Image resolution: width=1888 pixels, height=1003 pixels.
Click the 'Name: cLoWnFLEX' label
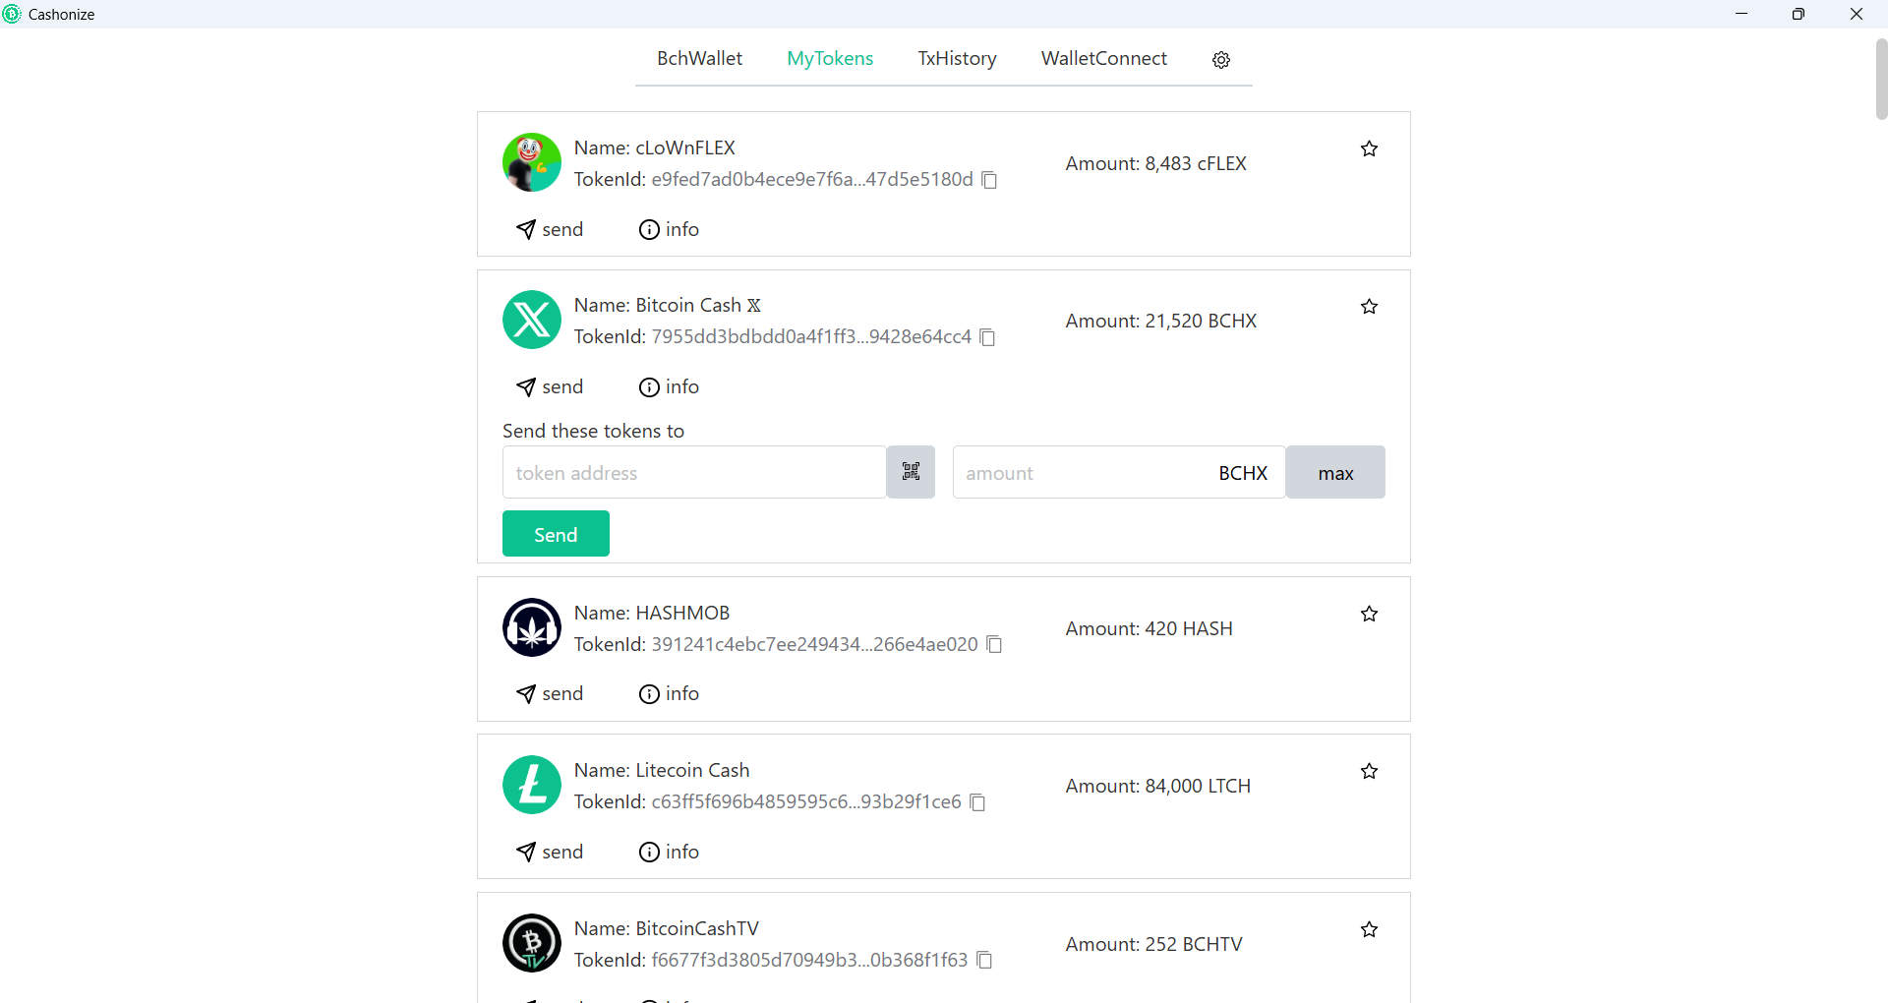tap(655, 147)
